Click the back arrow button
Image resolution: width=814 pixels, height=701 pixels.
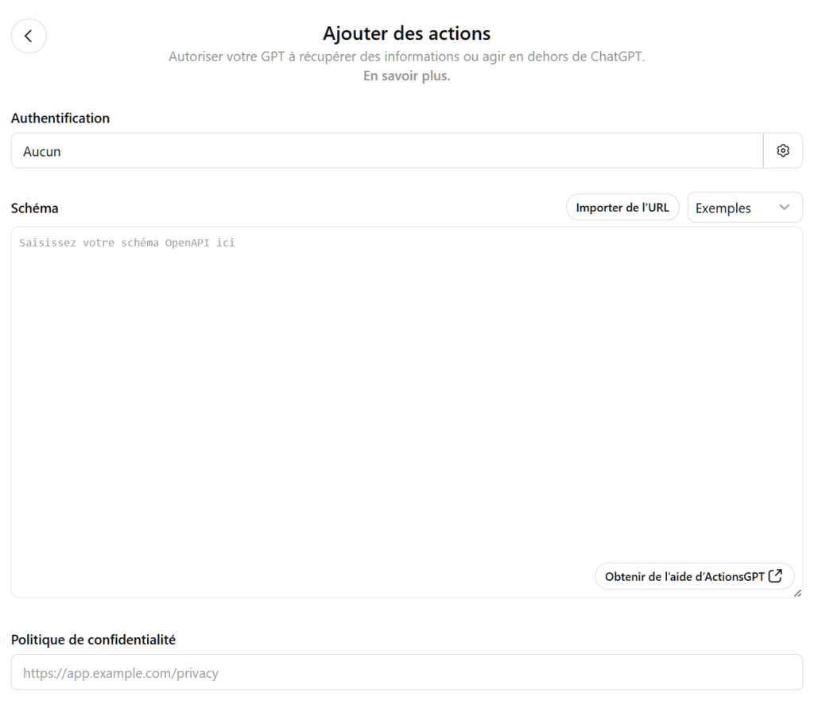pos(29,36)
